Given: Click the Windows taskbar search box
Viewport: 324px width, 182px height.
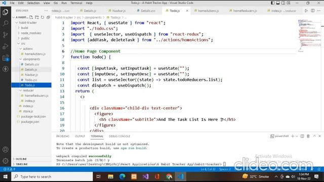Looking at the screenshot, I should coord(52,176).
